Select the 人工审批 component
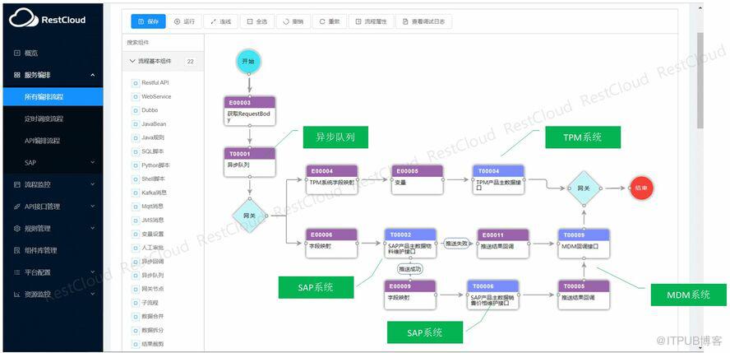This screenshot has width=730, height=353. (x=149, y=248)
